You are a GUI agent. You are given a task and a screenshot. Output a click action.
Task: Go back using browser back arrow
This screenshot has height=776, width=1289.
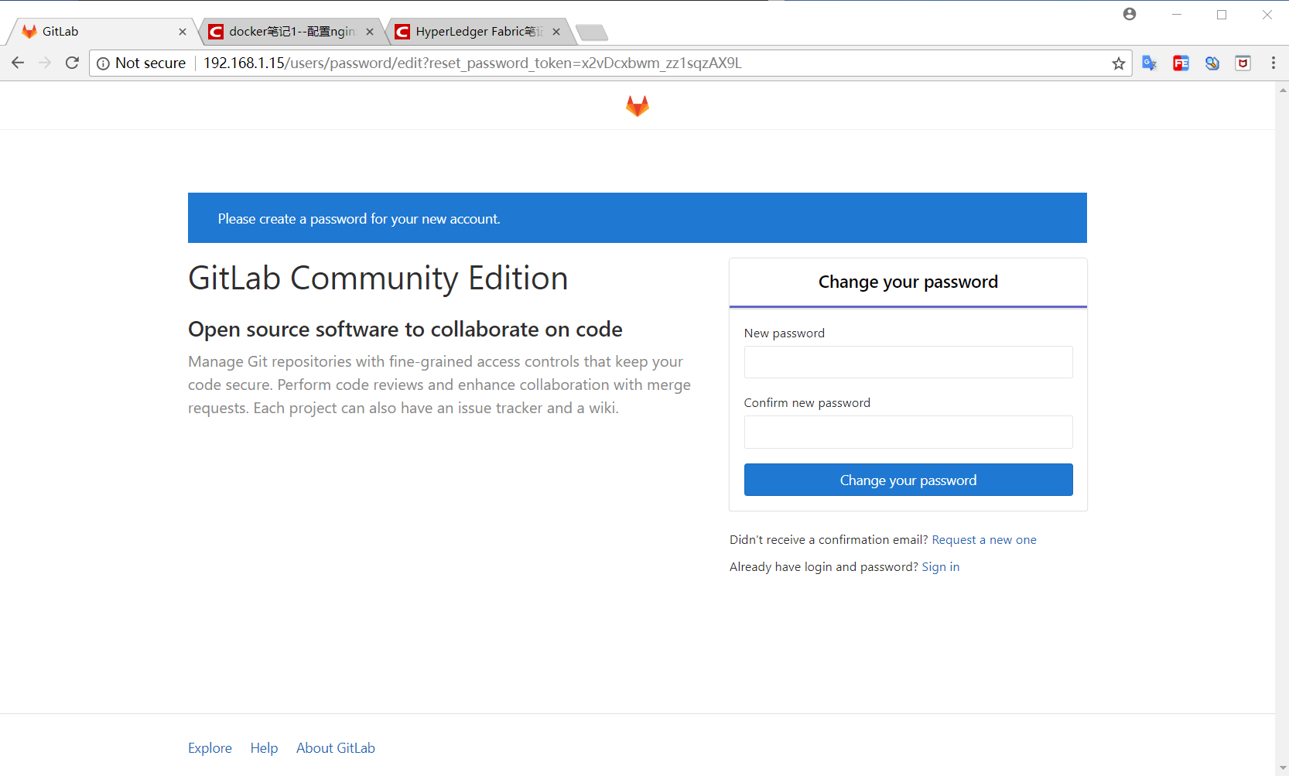pos(18,63)
